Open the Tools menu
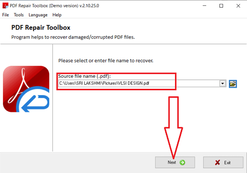Viewport: 247px width, 173px height. pos(19,15)
